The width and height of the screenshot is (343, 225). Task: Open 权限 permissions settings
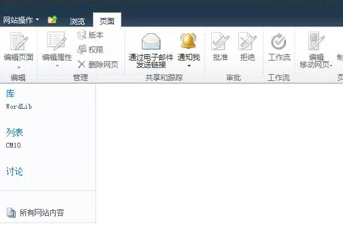pyautogui.click(x=90, y=50)
